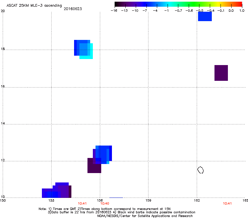Click the latitude 14 axis label
This screenshot has height=218, width=248.
pyautogui.click(x=3, y=123)
